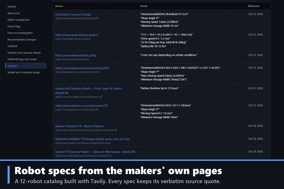This screenshot has height=189, width=284.
Task: Go to Methodology and scope
Action: (22, 59)
